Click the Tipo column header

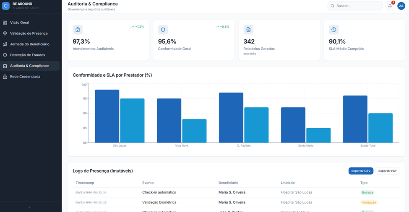coord(364,183)
